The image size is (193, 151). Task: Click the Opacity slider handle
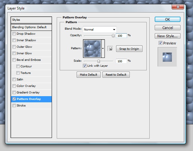pos(113,36)
